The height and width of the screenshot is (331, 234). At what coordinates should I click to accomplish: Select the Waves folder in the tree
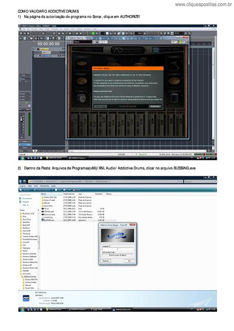(x=24, y=251)
